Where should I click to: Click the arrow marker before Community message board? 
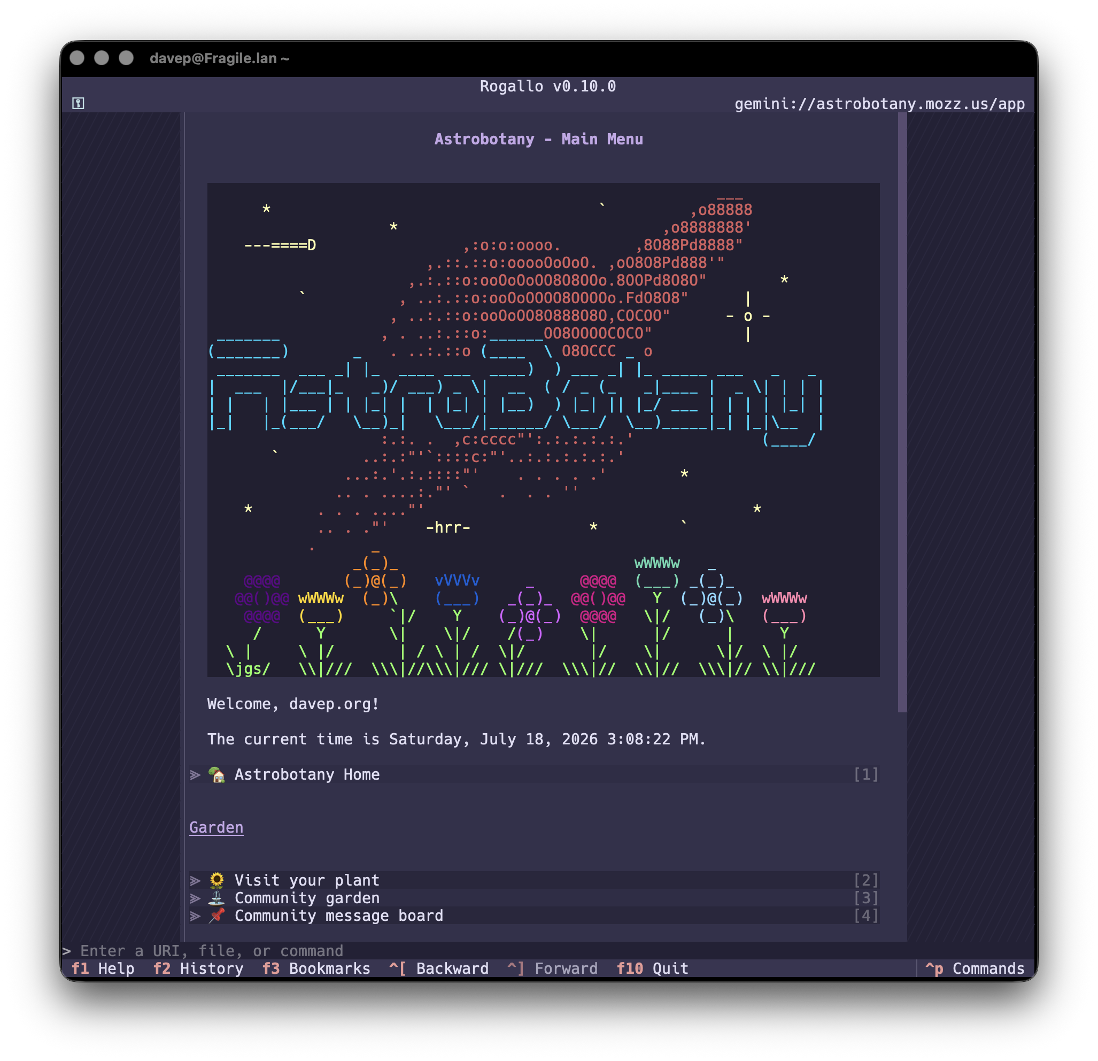click(x=195, y=916)
